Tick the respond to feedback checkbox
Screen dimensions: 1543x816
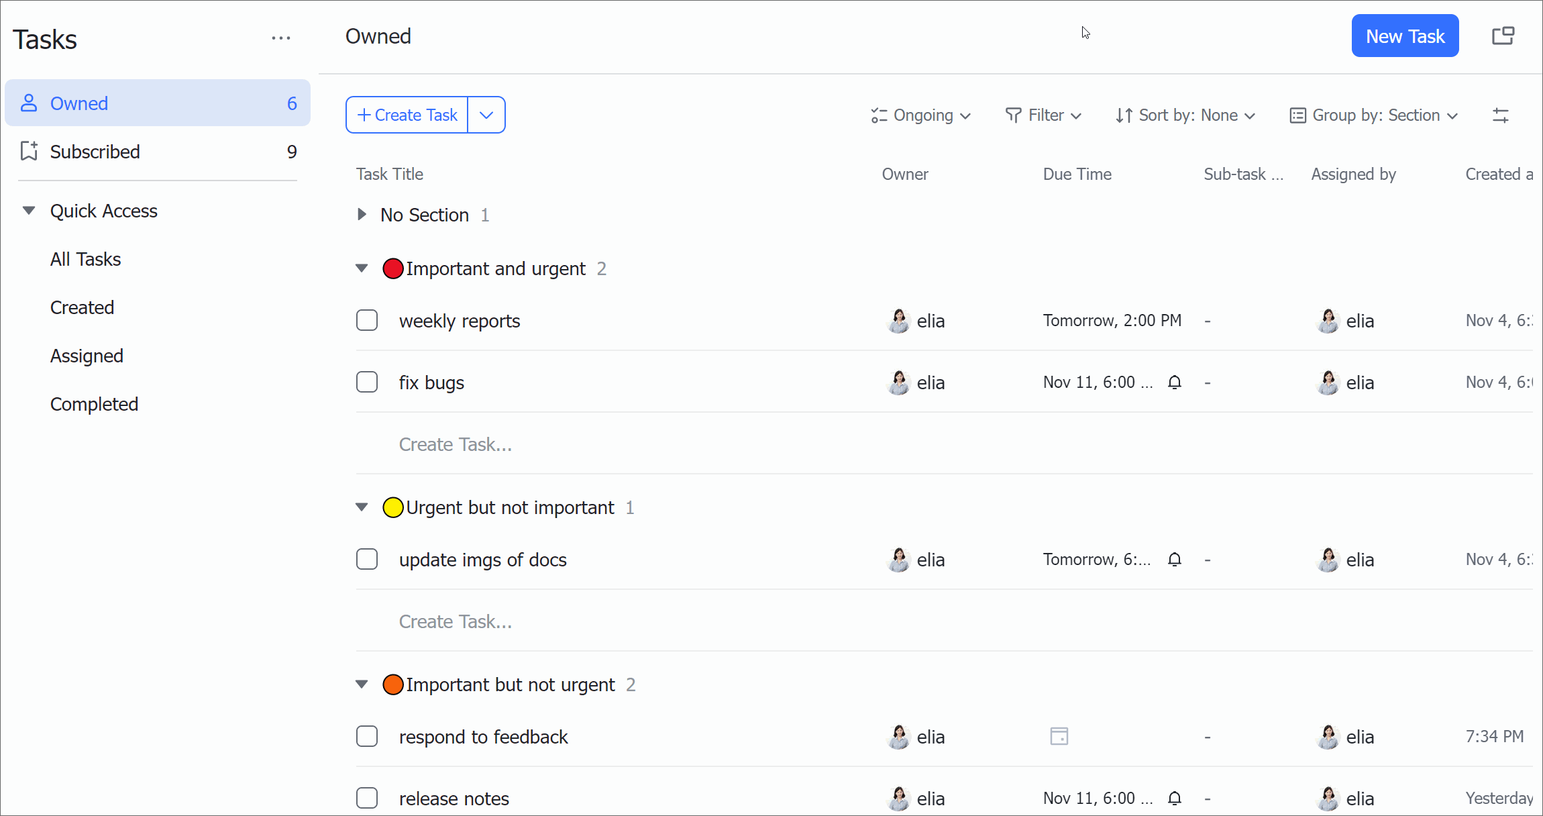(367, 736)
